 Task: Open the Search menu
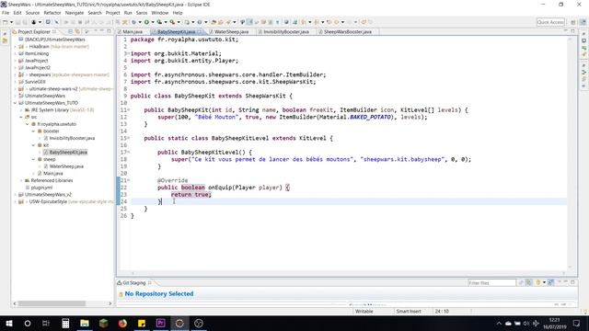click(x=95, y=13)
